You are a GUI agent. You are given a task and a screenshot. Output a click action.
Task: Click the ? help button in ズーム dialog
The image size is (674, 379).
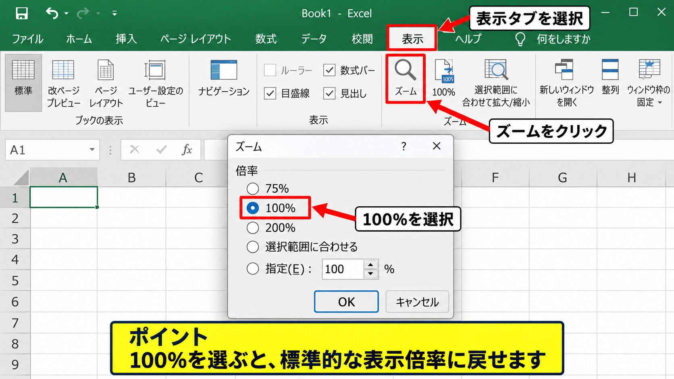404,146
